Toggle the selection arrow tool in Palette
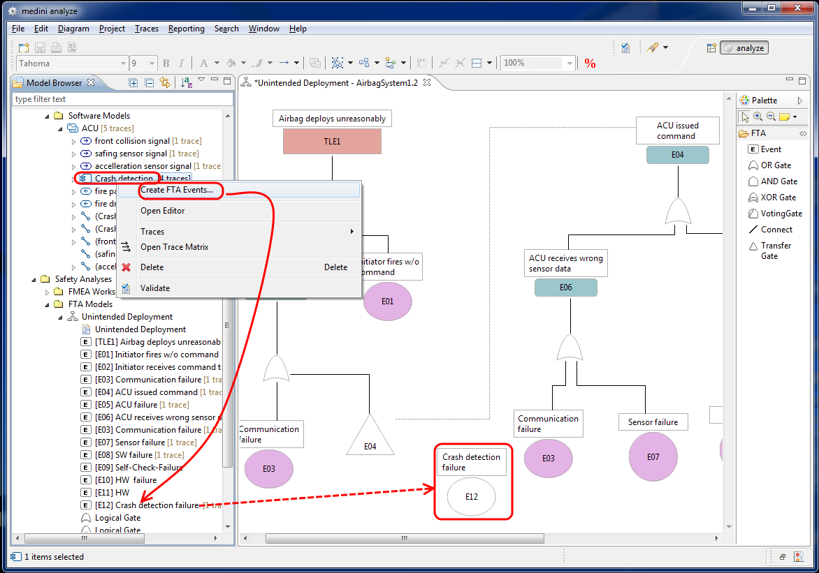This screenshot has height=573, width=819. coord(746,117)
